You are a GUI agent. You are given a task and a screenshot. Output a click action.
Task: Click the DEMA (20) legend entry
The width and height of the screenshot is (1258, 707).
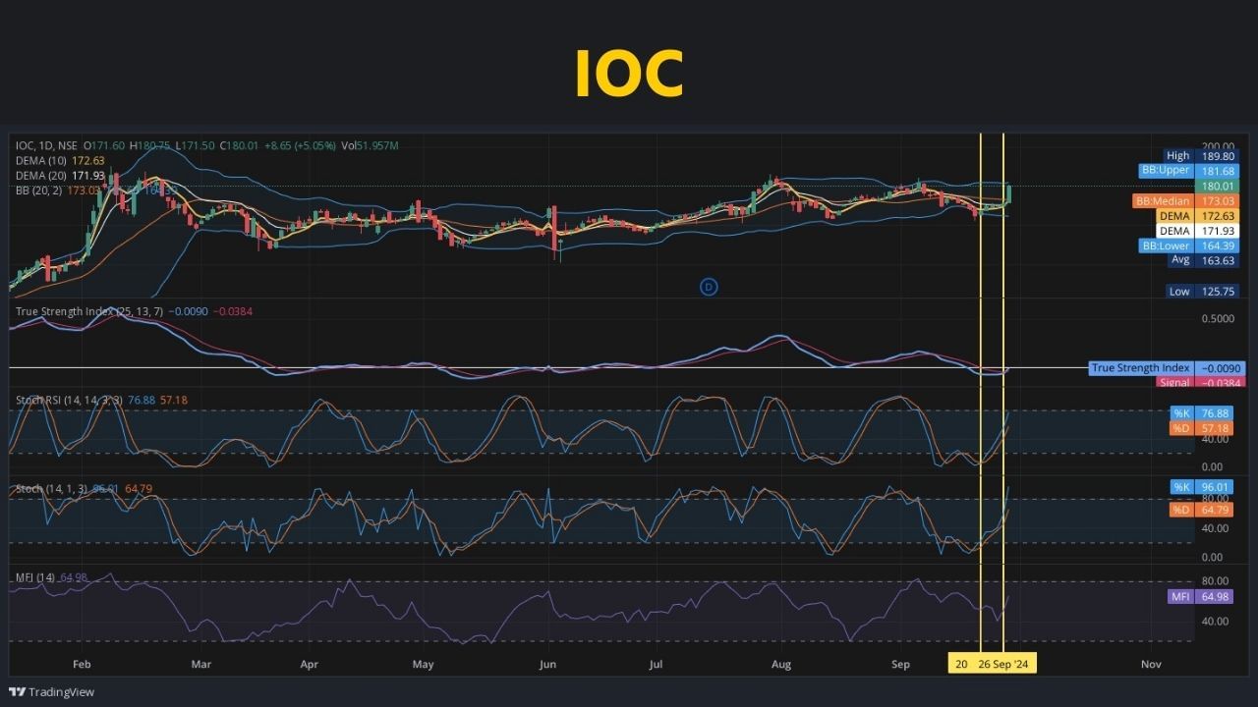[x=59, y=175]
